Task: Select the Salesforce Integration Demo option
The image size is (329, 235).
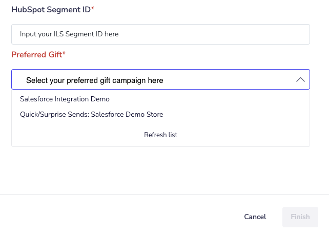Action: (65, 99)
